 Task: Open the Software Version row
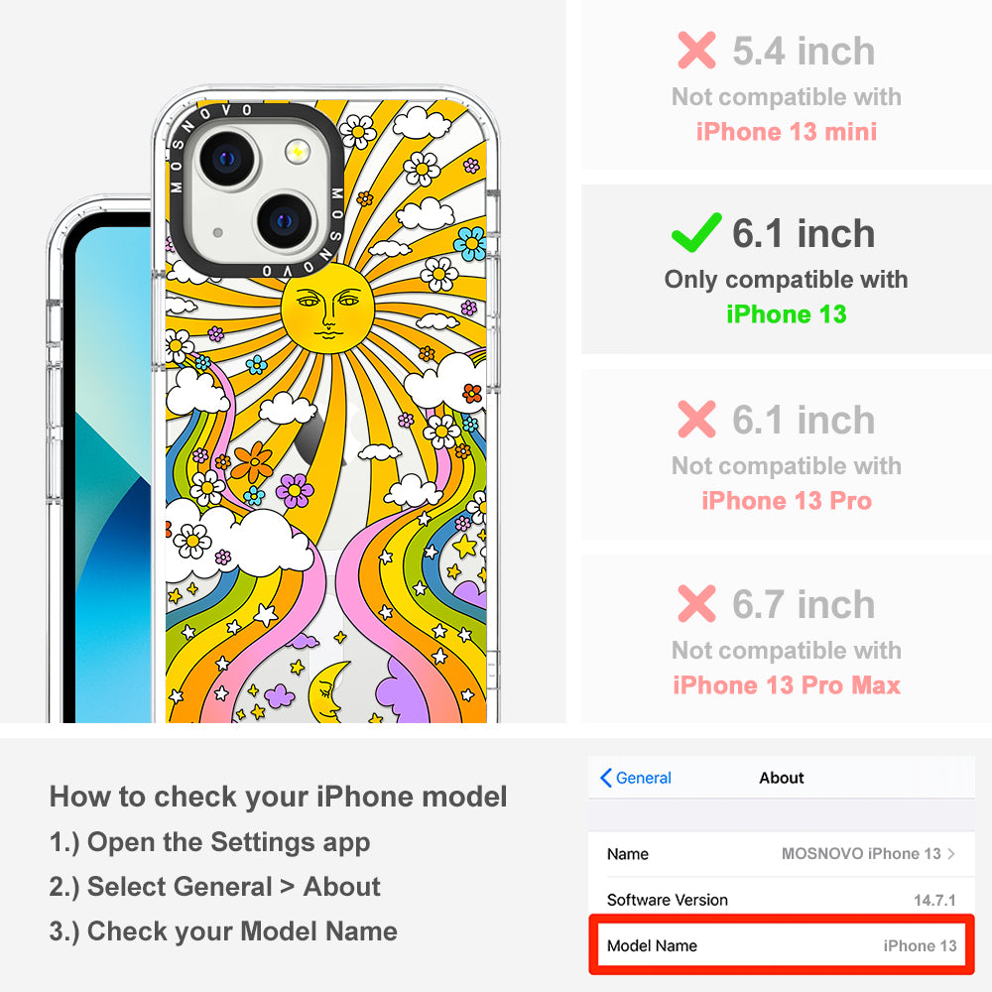pos(782,899)
